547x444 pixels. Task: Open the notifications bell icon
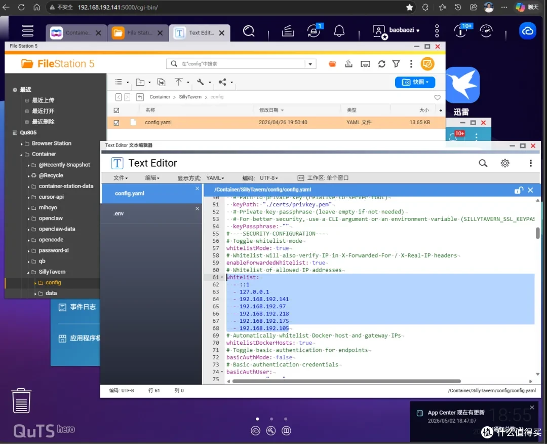point(339,31)
